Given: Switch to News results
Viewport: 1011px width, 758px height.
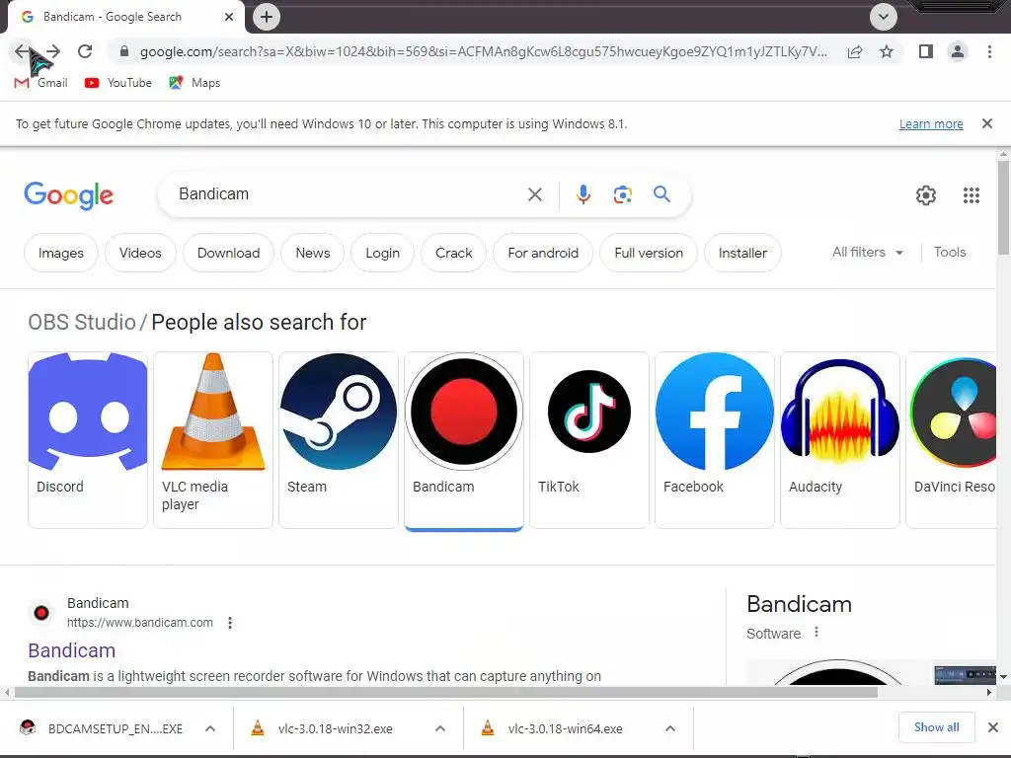Looking at the screenshot, I should click(x=313, y=254).
